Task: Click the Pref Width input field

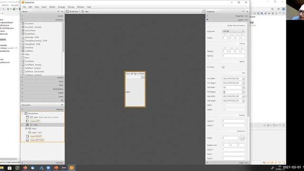Action: point(232,87)
